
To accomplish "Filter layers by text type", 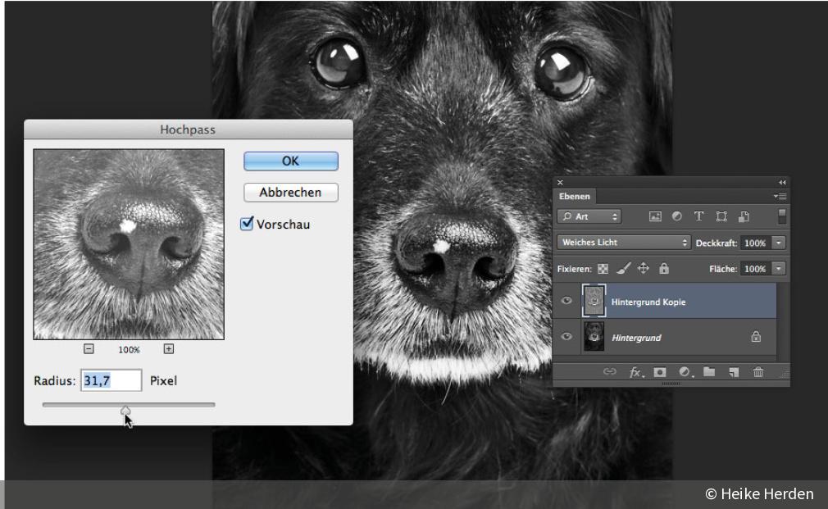I will pos(698,217).
